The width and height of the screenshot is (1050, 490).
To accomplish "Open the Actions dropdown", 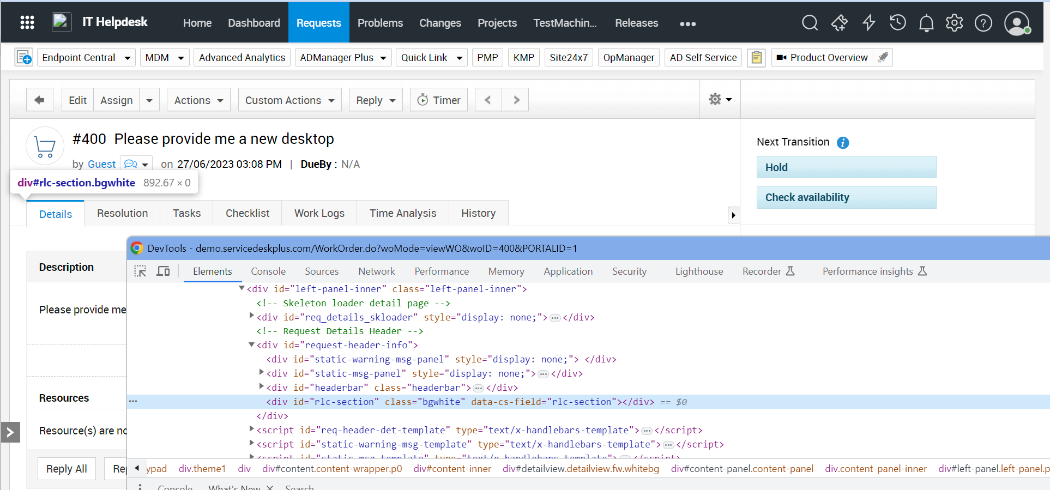I will [198, 100].
